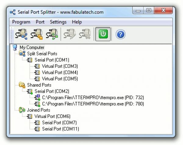Select Serial Port (COM11) label
183x145 pixels.
click(x=60, y=129)
